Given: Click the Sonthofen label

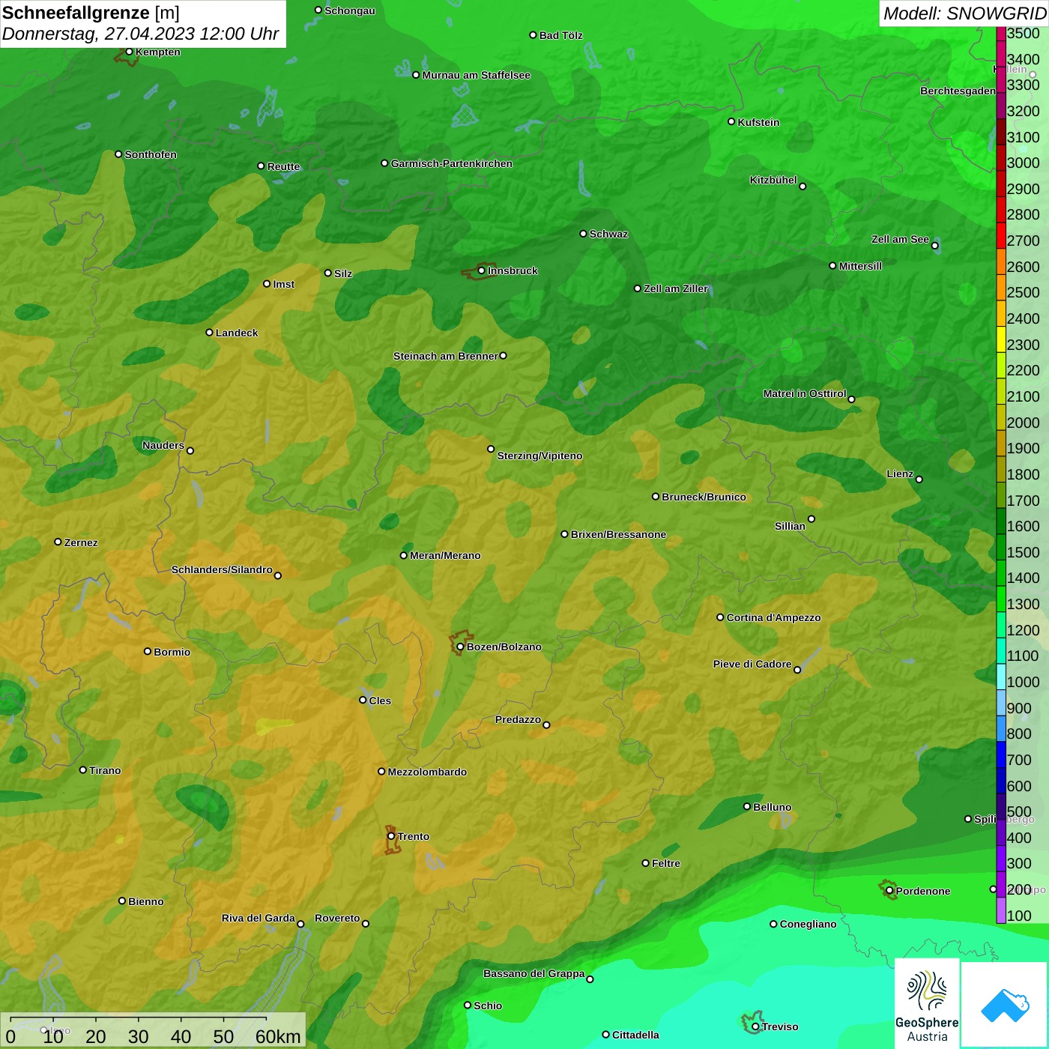Looking at the screenshot, I should point(151,154).
